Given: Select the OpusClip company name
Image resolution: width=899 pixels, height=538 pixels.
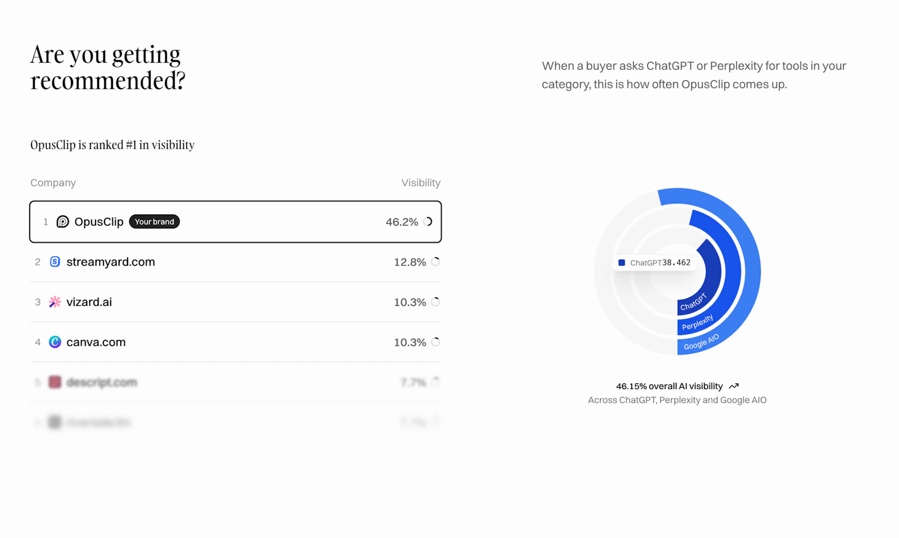Looking at the screenshot, I should [99, 221].
